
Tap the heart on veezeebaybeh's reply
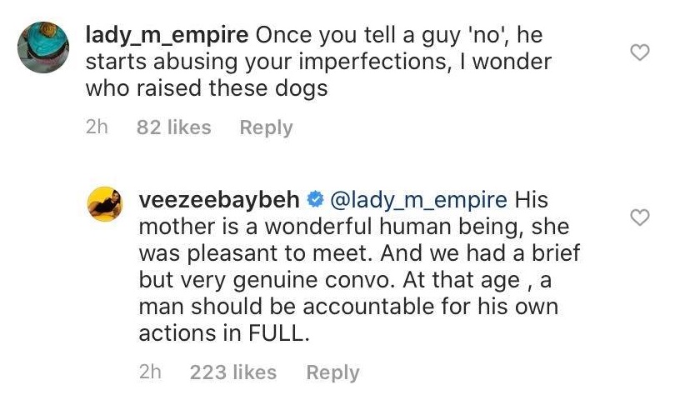point(640,217)
